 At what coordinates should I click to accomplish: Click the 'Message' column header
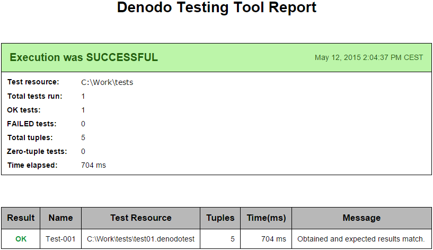[362, 218]
